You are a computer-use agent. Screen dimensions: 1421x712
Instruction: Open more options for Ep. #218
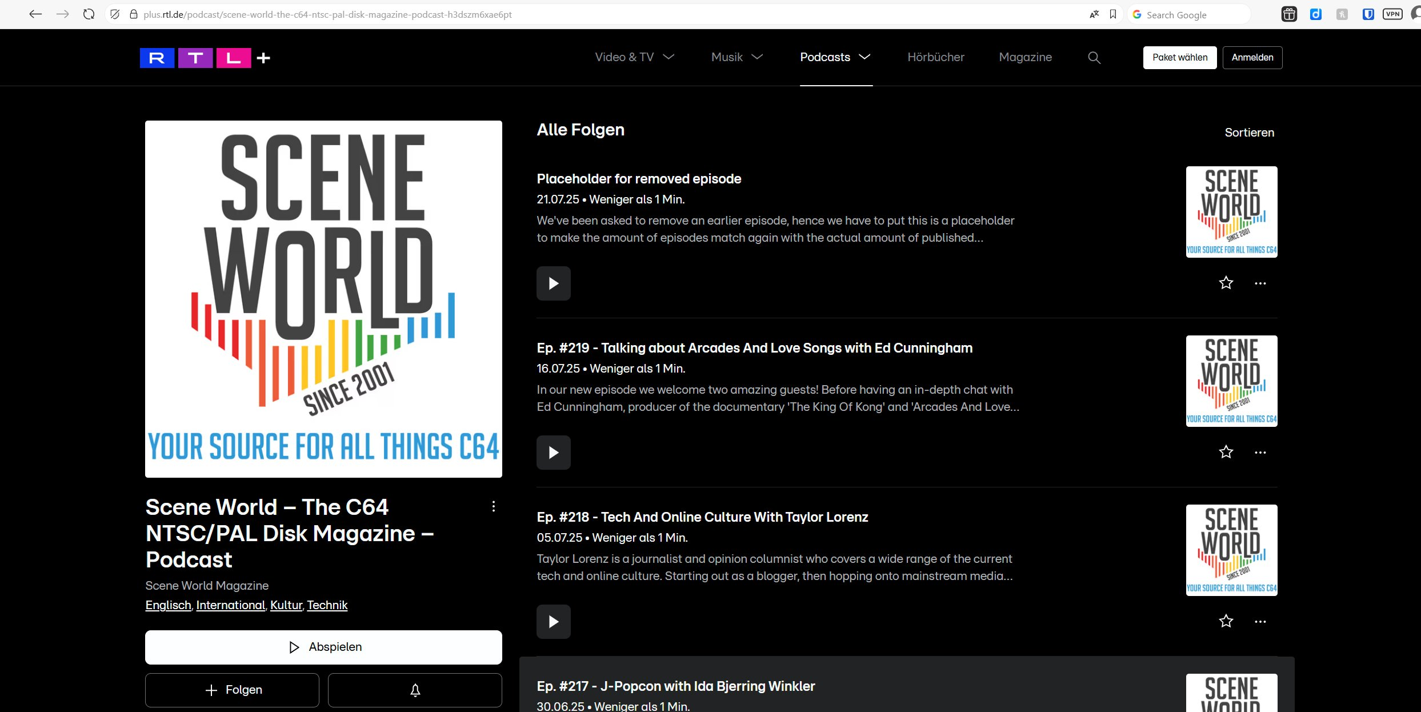pos(1260,622)
